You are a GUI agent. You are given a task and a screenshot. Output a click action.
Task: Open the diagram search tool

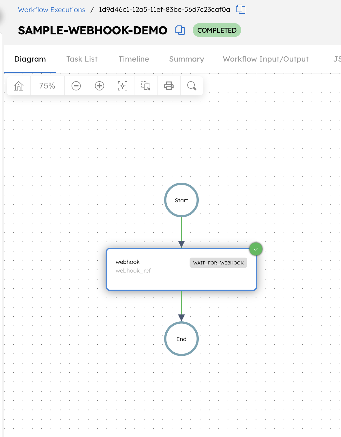pos(192,86)
